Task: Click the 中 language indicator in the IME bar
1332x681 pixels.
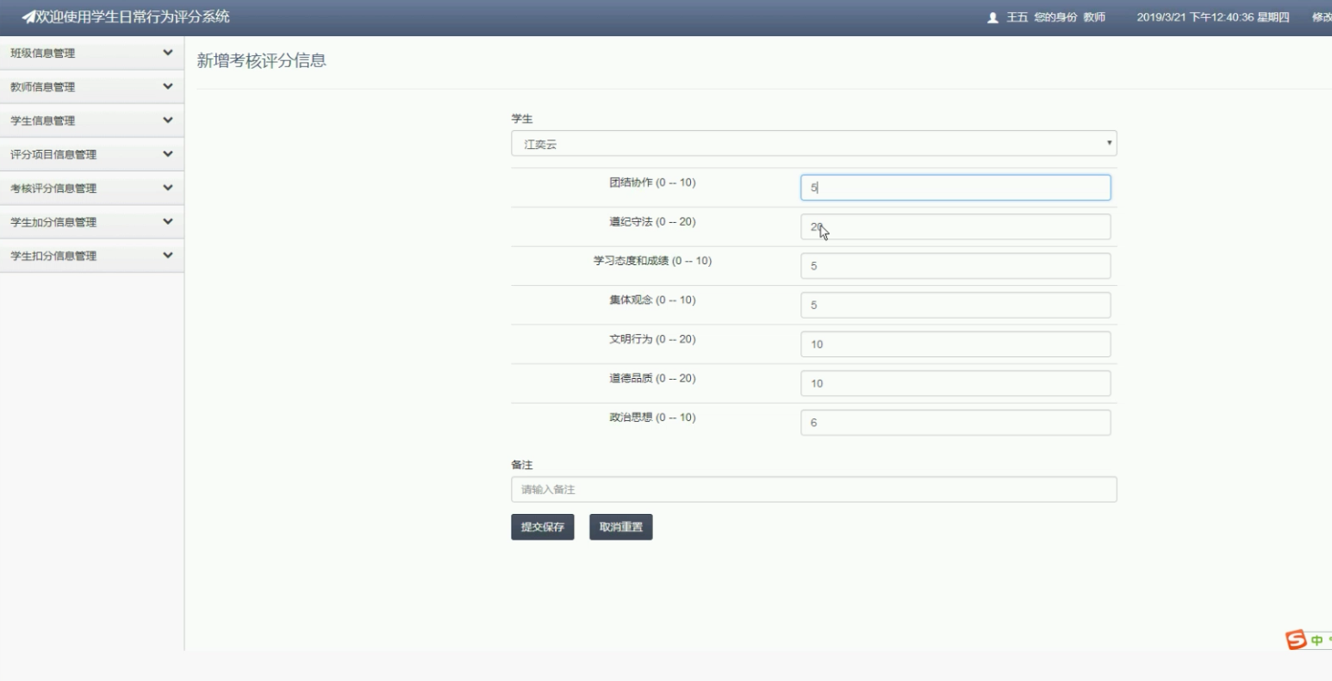Action: coord(1316,641)
